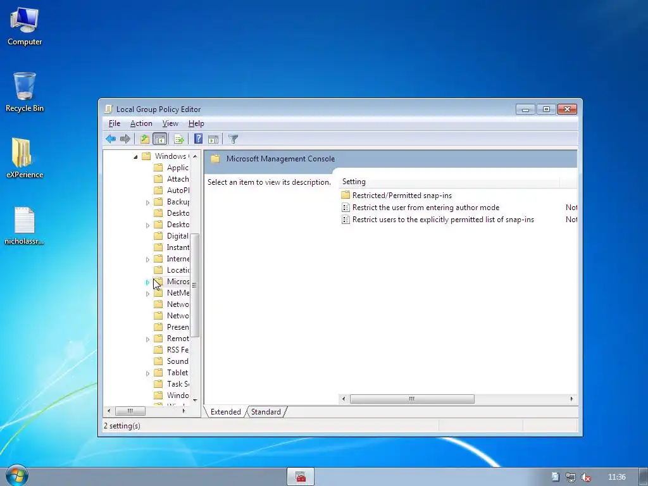Click the Microsoft Management Console header folder icon
Image resolution: width=648 pixels, height=486 pixels.
[215, 159]
